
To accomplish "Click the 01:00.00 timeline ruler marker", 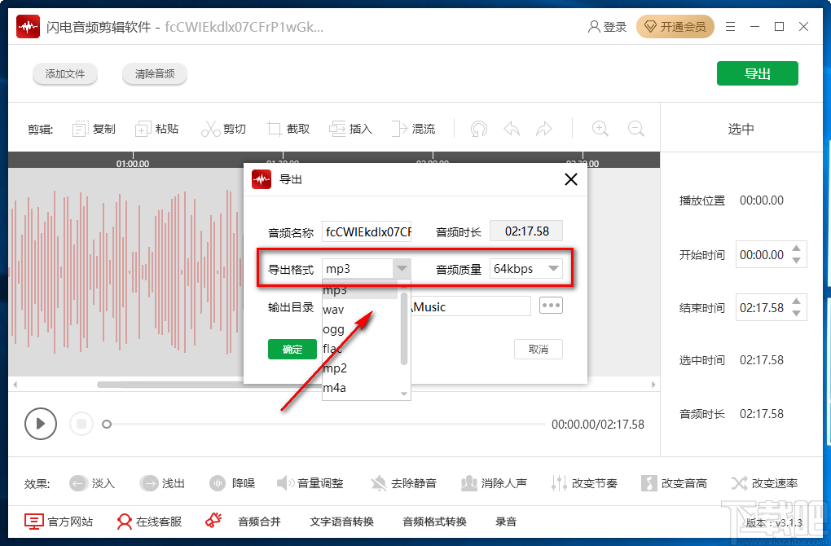I will [133, 164].
